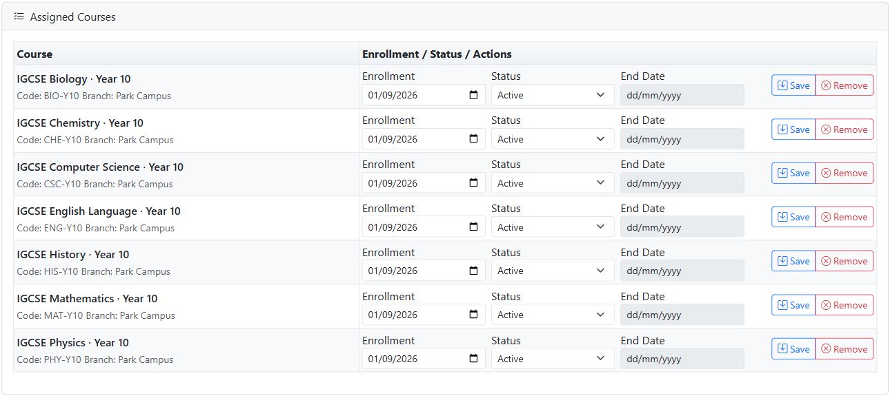
Task: Open Status dropdown for IGCSE History
Action: click(553, 271)
